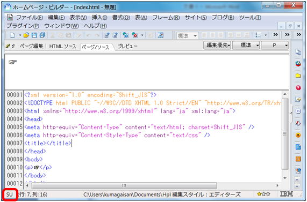Click the document icon left of ファイル
Viewport: 307px width, 202px height.
(10, 17)
